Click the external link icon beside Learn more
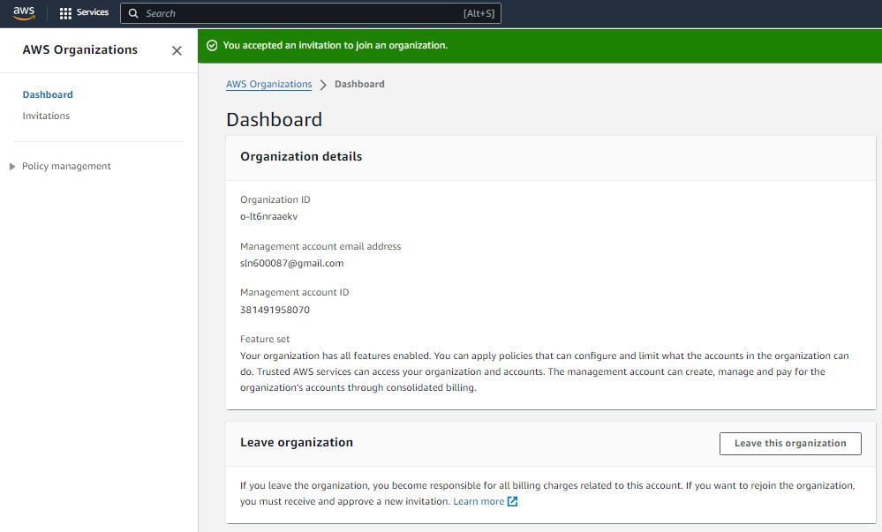 pyautogui.click(x=513, y=502)
